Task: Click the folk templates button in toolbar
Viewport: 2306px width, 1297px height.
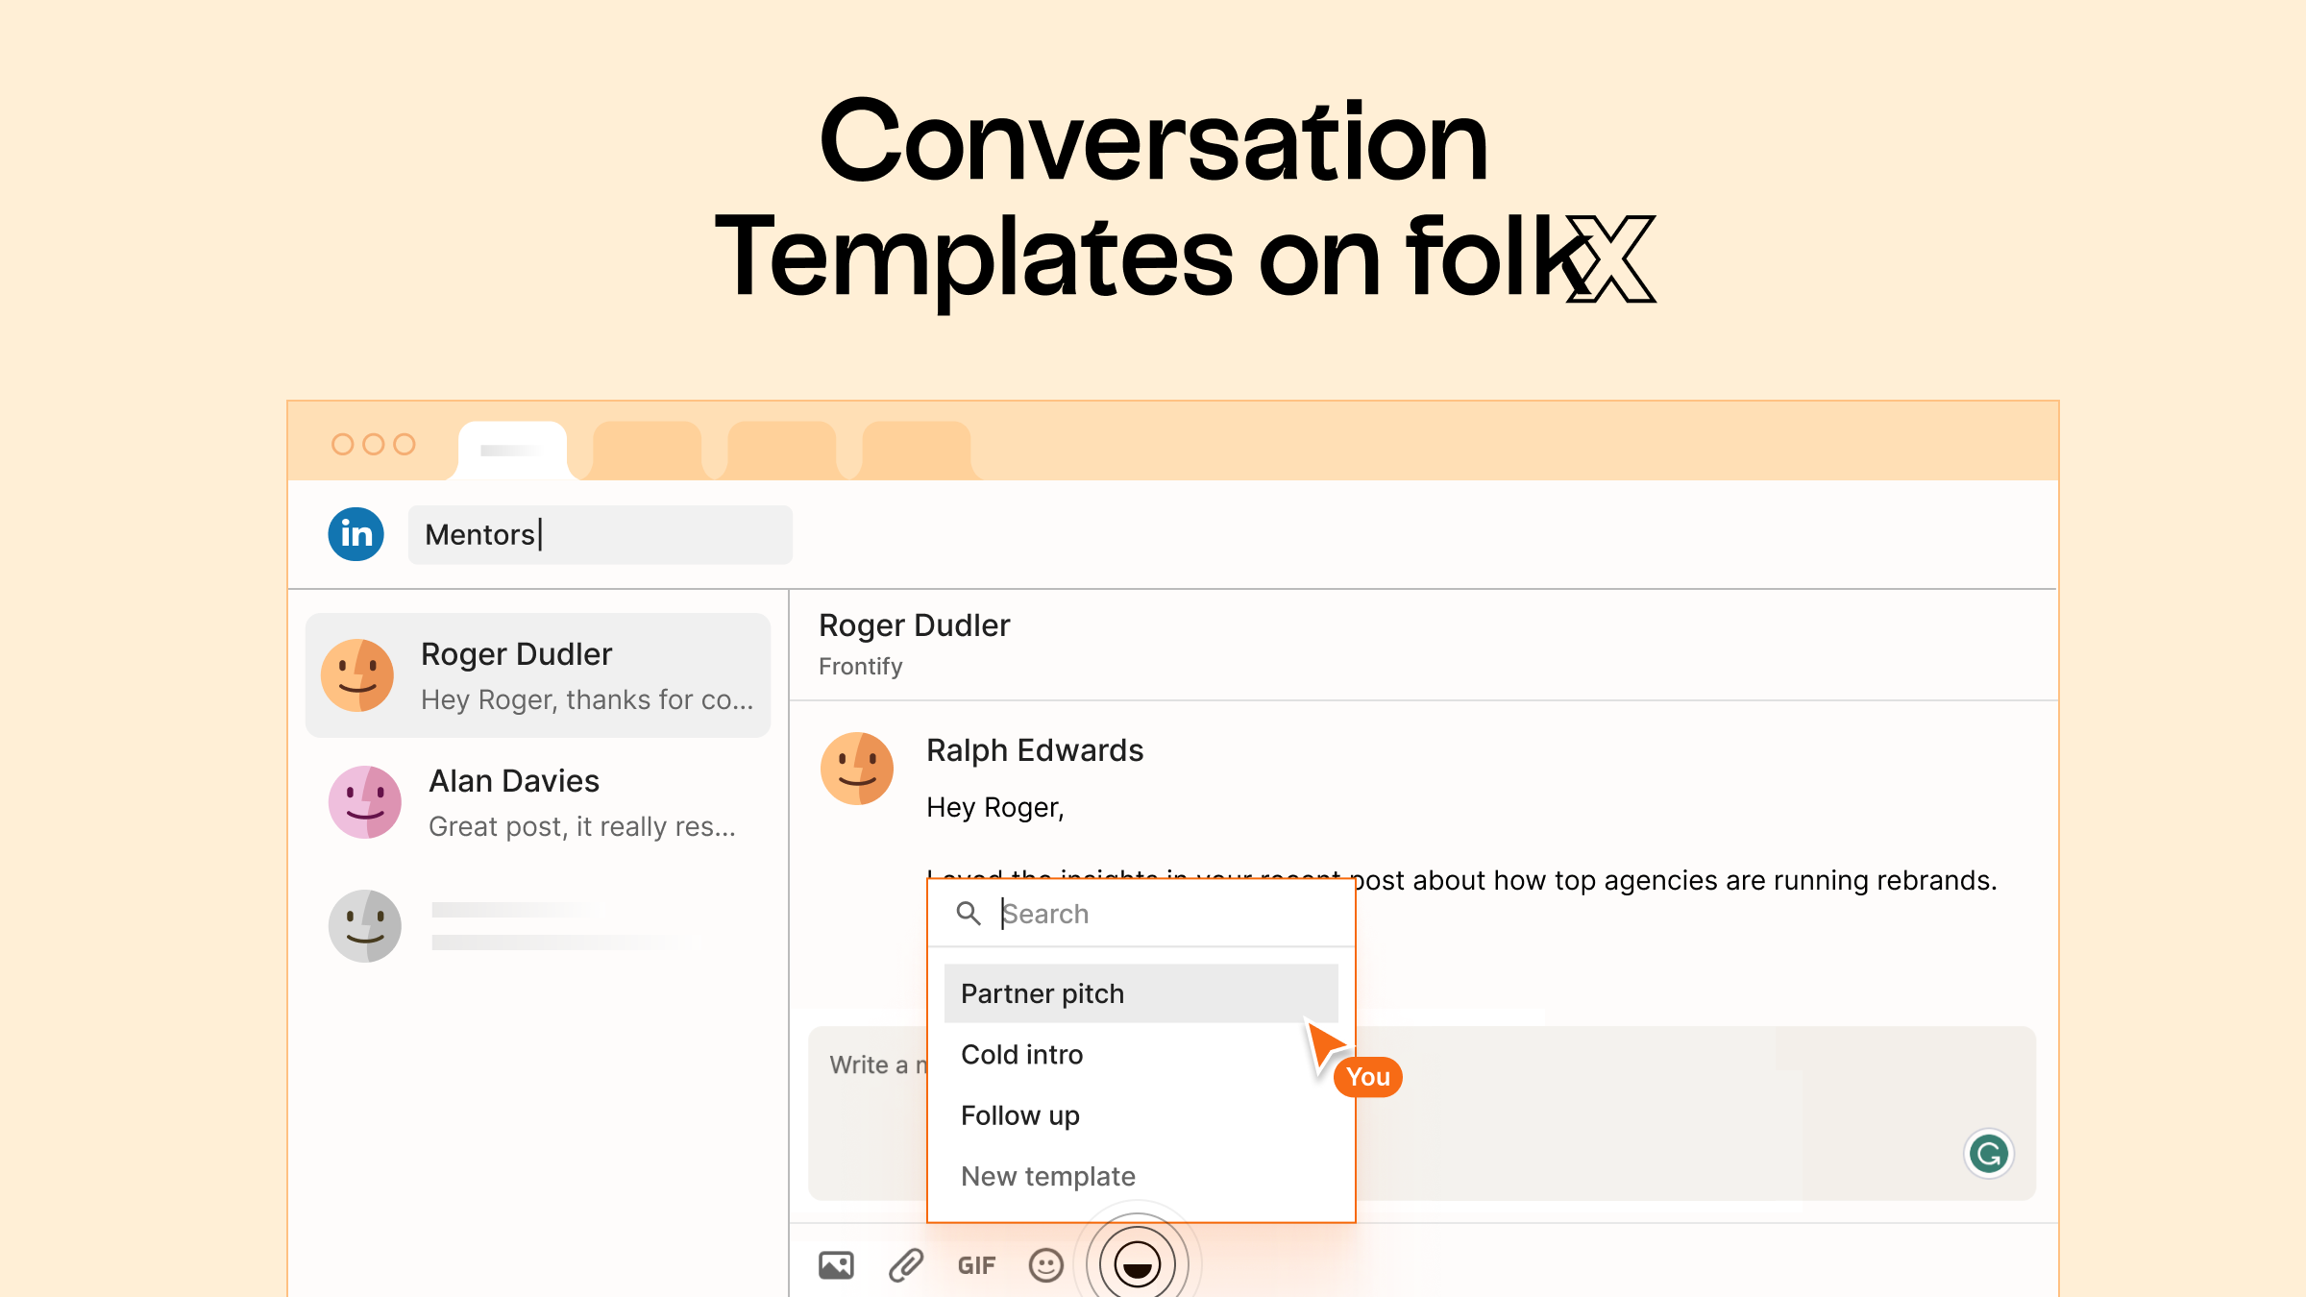Action: point(1137,1263)
